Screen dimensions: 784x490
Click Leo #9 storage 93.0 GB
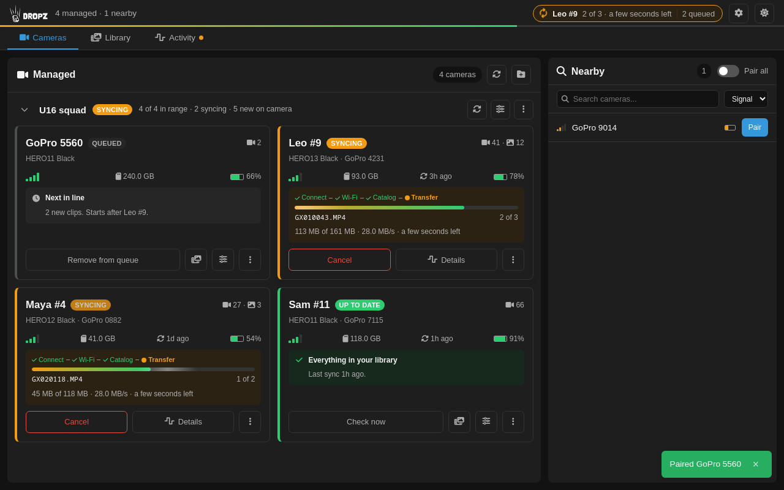point(361,176)
